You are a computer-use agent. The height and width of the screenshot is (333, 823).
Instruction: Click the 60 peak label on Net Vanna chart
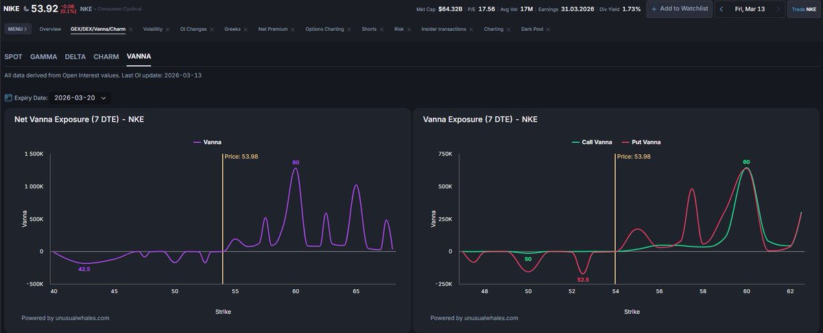[296, 162]
